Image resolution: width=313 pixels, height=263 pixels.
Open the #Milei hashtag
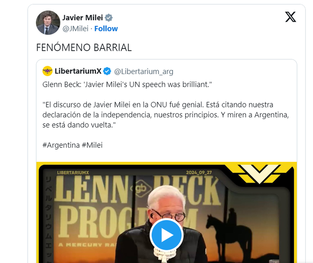(x=92, y=145)
